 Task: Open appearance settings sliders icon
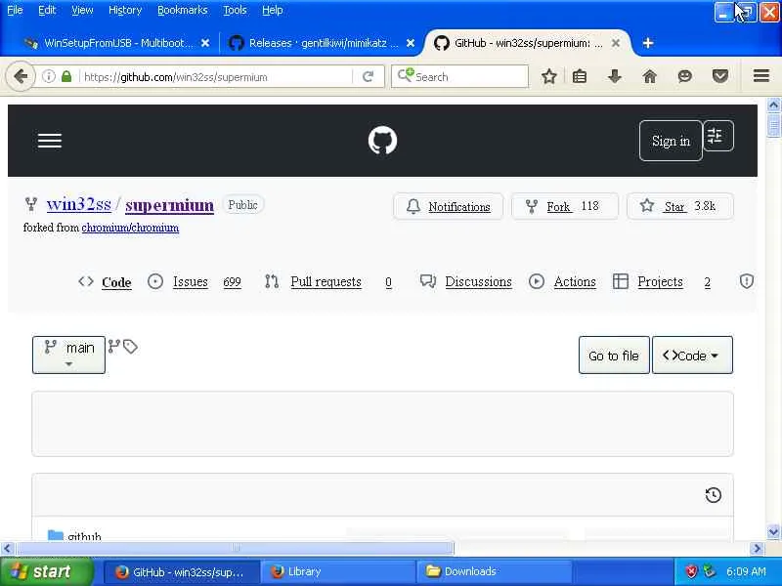click(718, 136)
